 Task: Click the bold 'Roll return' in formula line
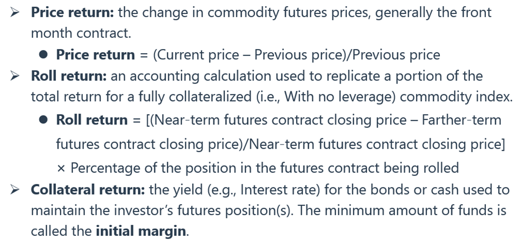pyautogui.click(x=92, y=120)
